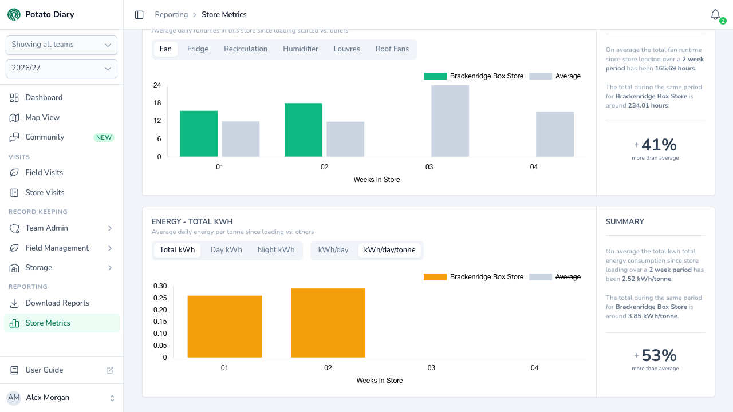
Task: Go to the Map View page
Action: pos(61,118)
